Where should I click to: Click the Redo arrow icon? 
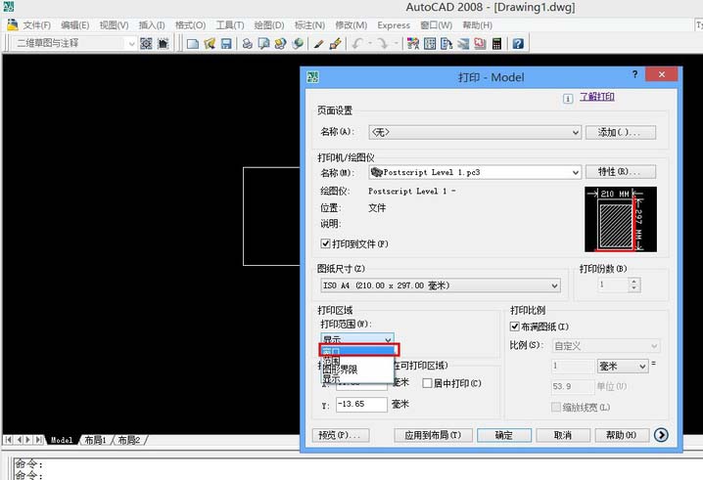[x=383, y=43]
